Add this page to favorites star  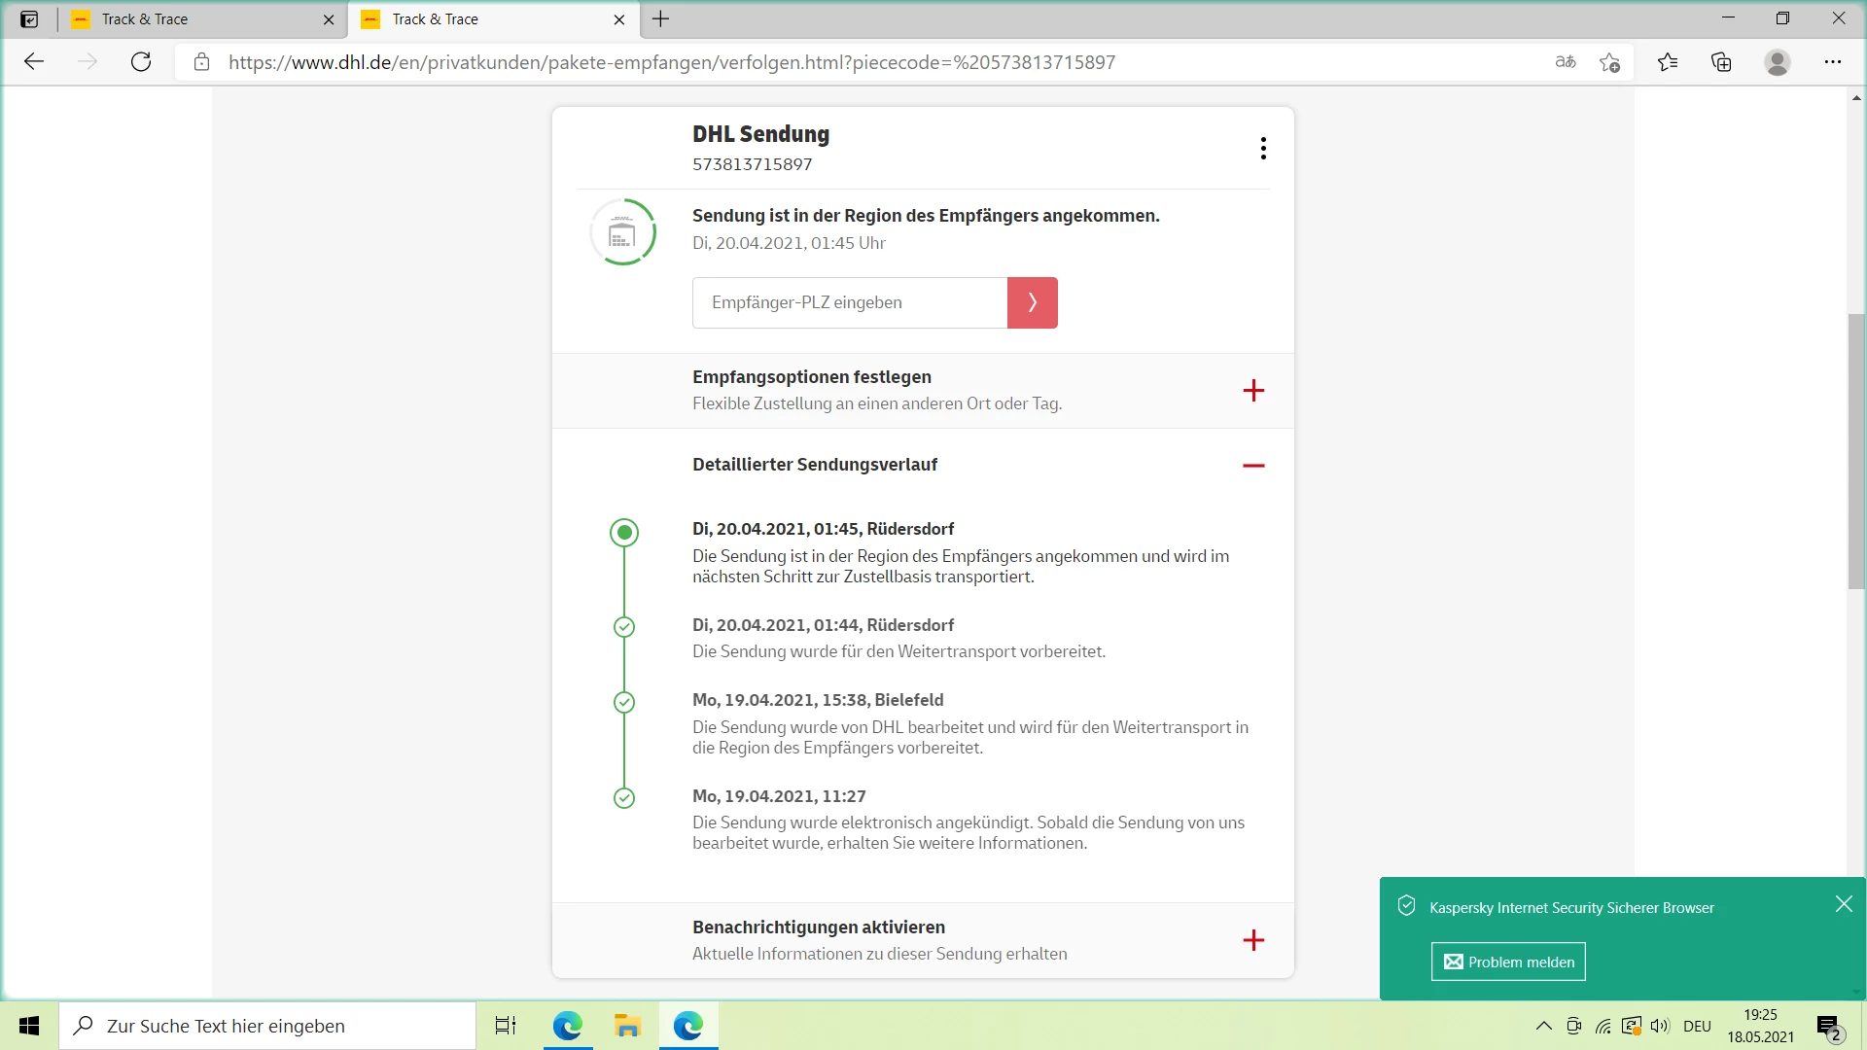pos(1609,62)
